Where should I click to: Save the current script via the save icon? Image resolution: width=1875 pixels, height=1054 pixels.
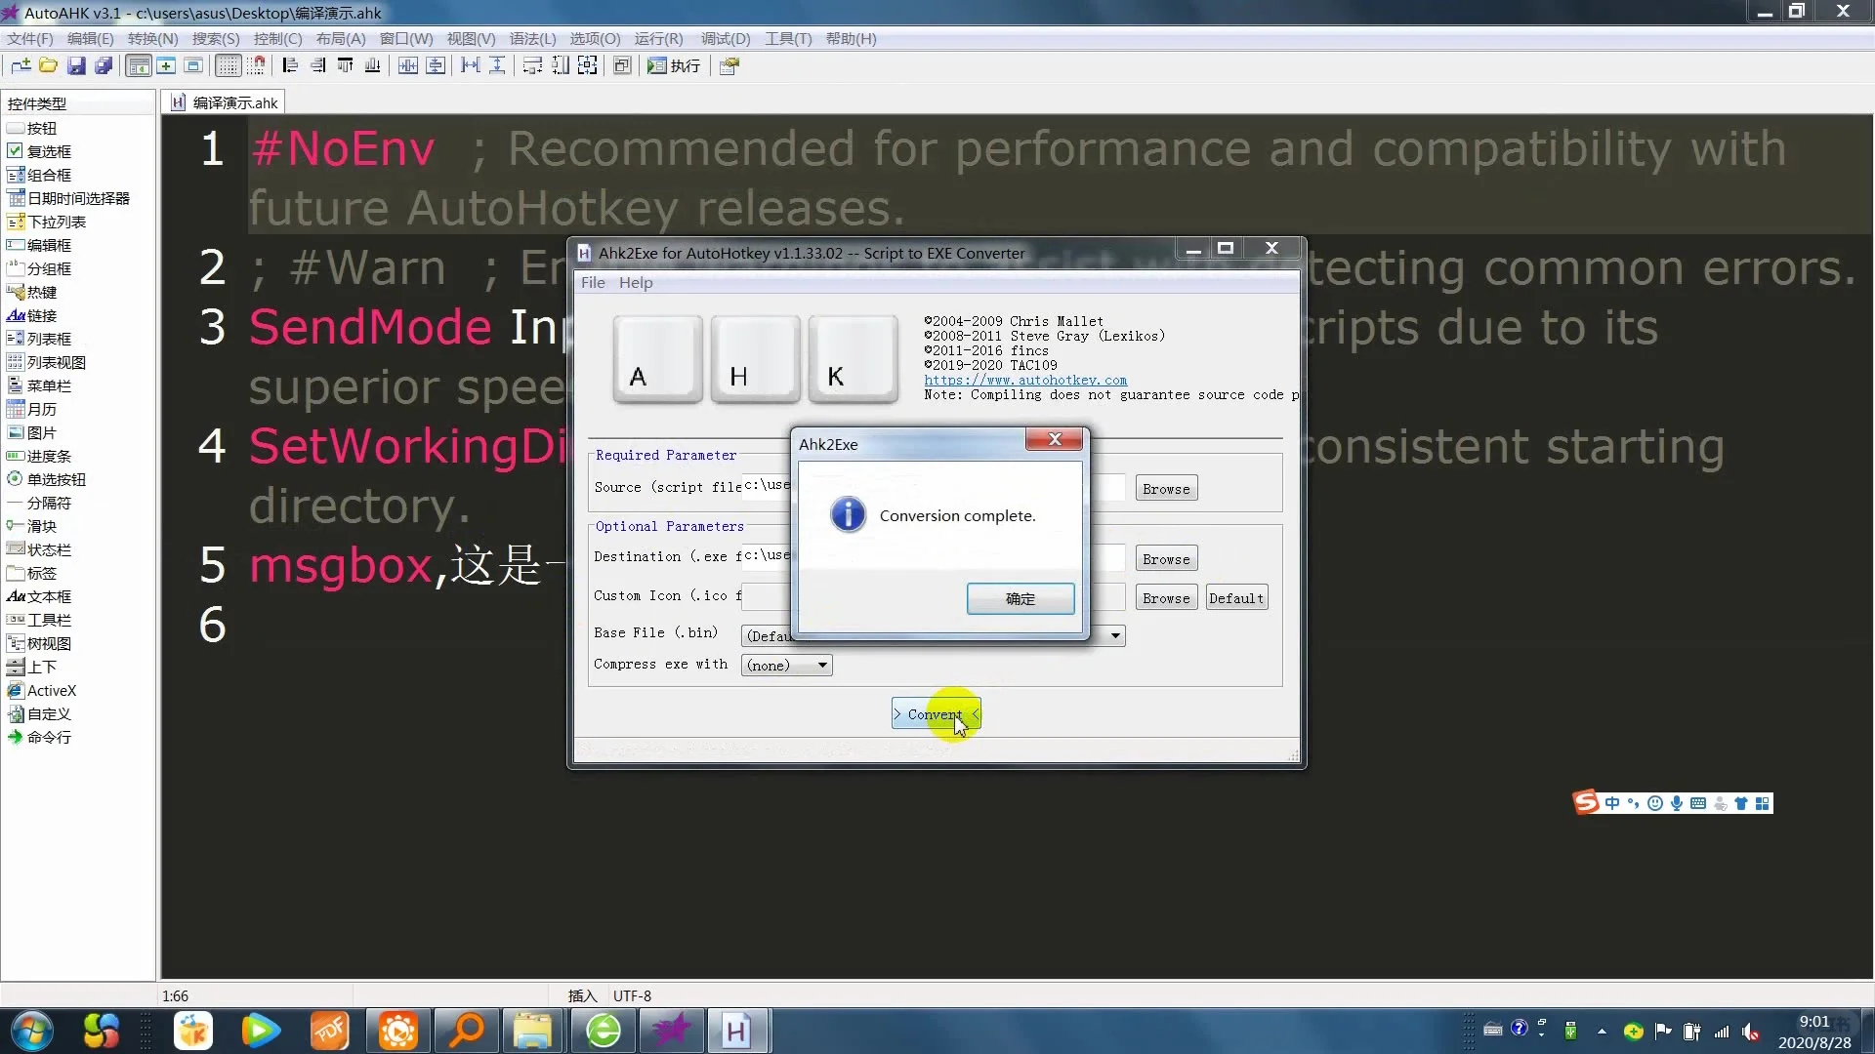77,65
